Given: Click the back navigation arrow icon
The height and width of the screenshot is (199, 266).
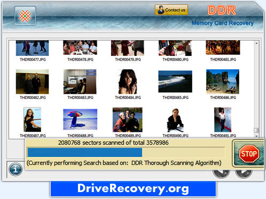Looking at the screenshot, I should tap(221, 173).
